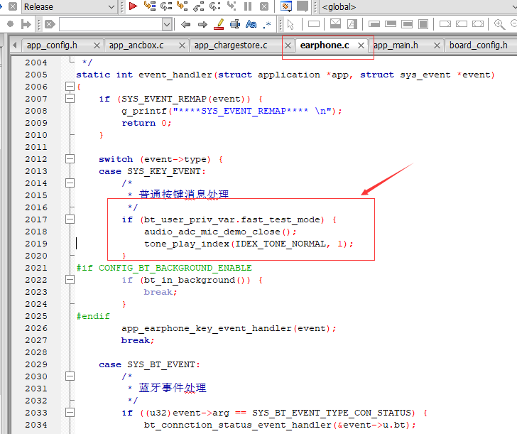Open the Release build target dropdown
Viewport: 517px width, 434px height.
pos(111,6)
